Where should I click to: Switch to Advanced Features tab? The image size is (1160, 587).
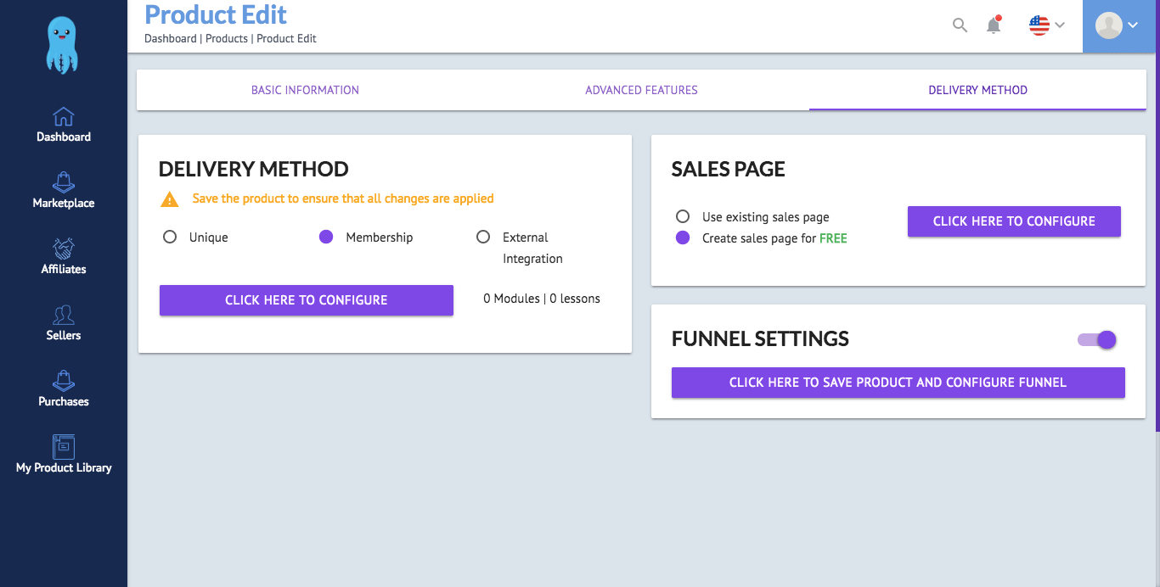[641, 90]
